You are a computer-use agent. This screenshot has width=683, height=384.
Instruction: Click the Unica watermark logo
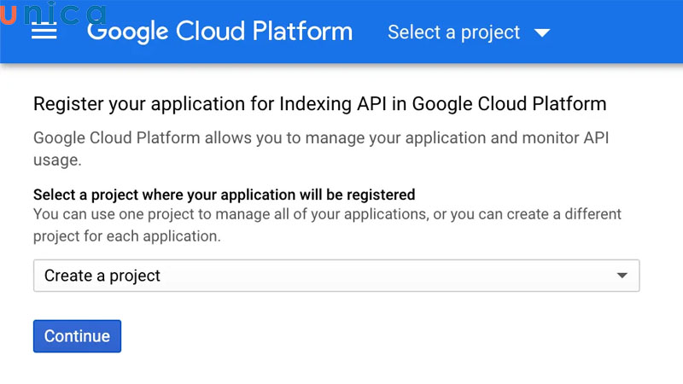(x=53, y=12)
